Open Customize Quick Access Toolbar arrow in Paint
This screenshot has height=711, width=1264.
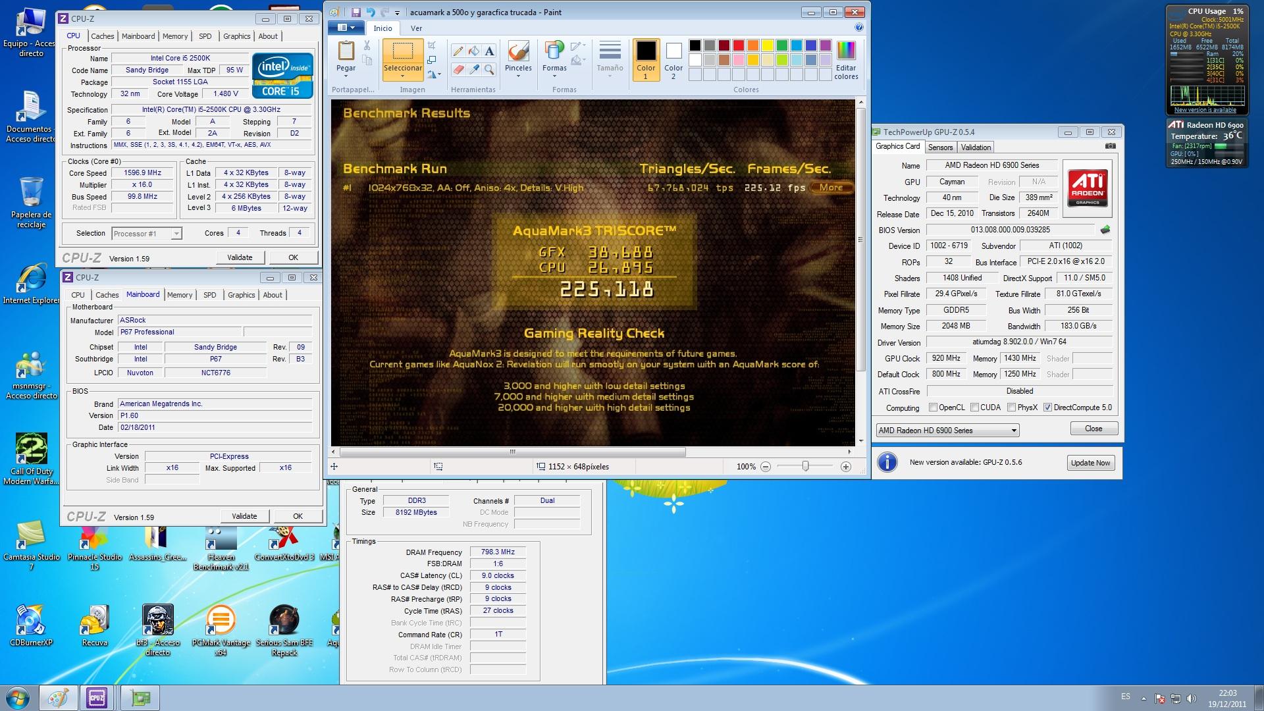[x=397, y=13]
